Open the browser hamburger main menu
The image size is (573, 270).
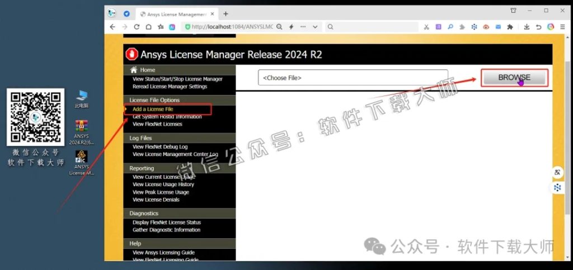click(563, 27)
